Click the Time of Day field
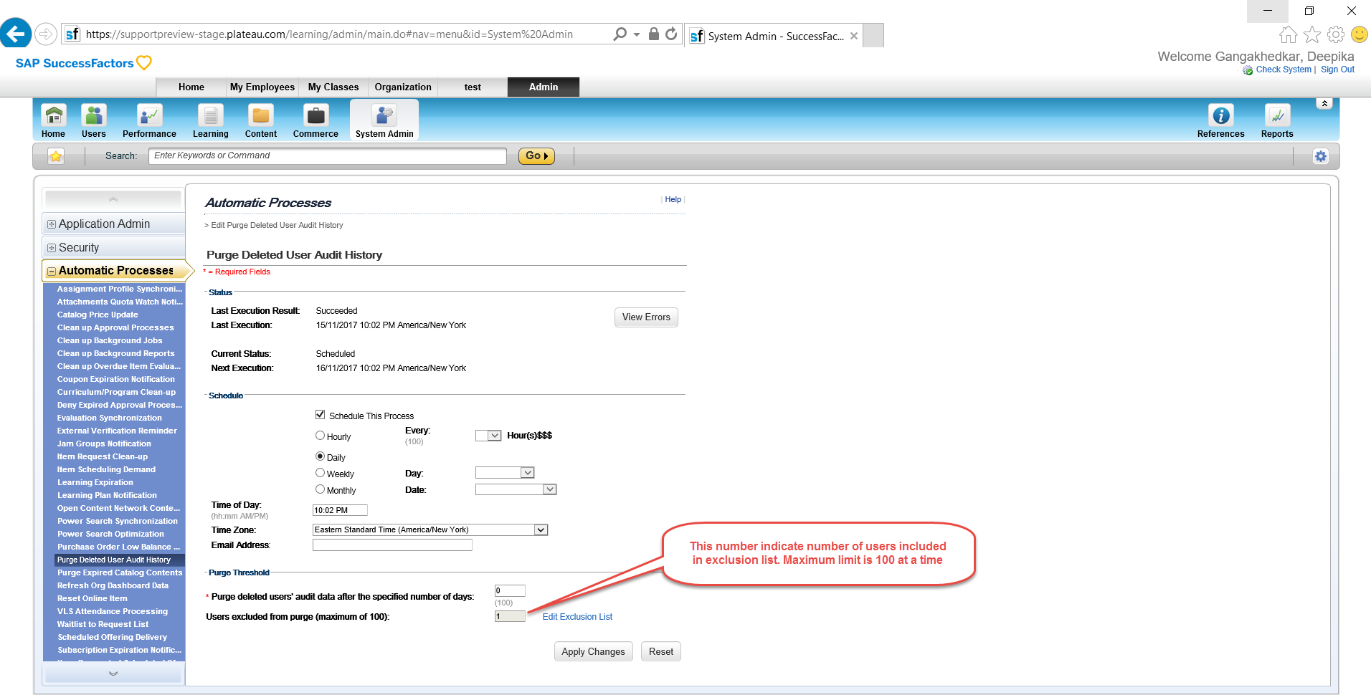This screenshot has width=1371, height=695. [340, 510]
